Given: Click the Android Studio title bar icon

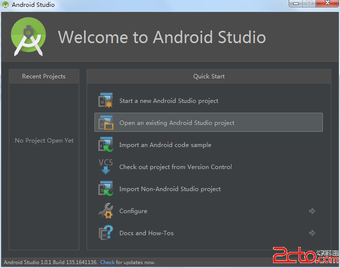Looking at the screenshot, I should (5, 4).
